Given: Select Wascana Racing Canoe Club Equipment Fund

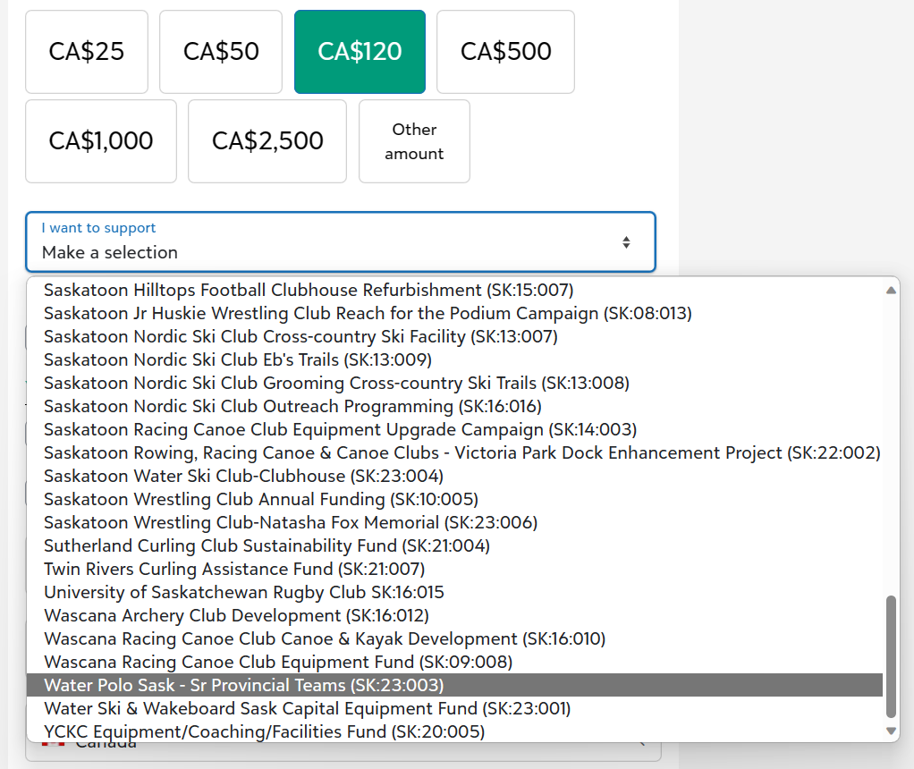Looking at the screenshot, I should tap(454, 663).
